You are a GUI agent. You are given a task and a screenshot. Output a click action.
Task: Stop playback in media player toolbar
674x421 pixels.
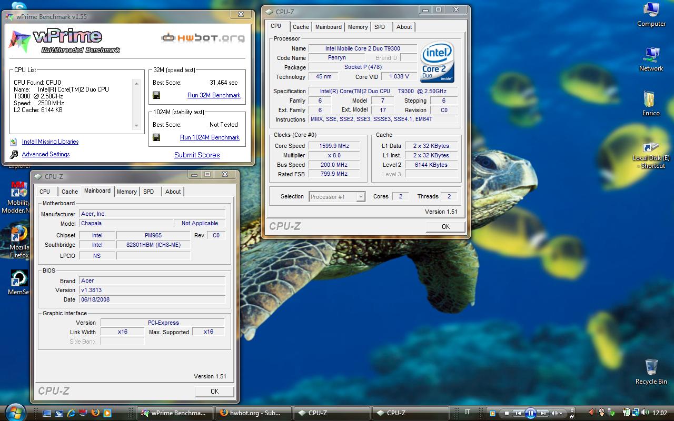[507, 413]
